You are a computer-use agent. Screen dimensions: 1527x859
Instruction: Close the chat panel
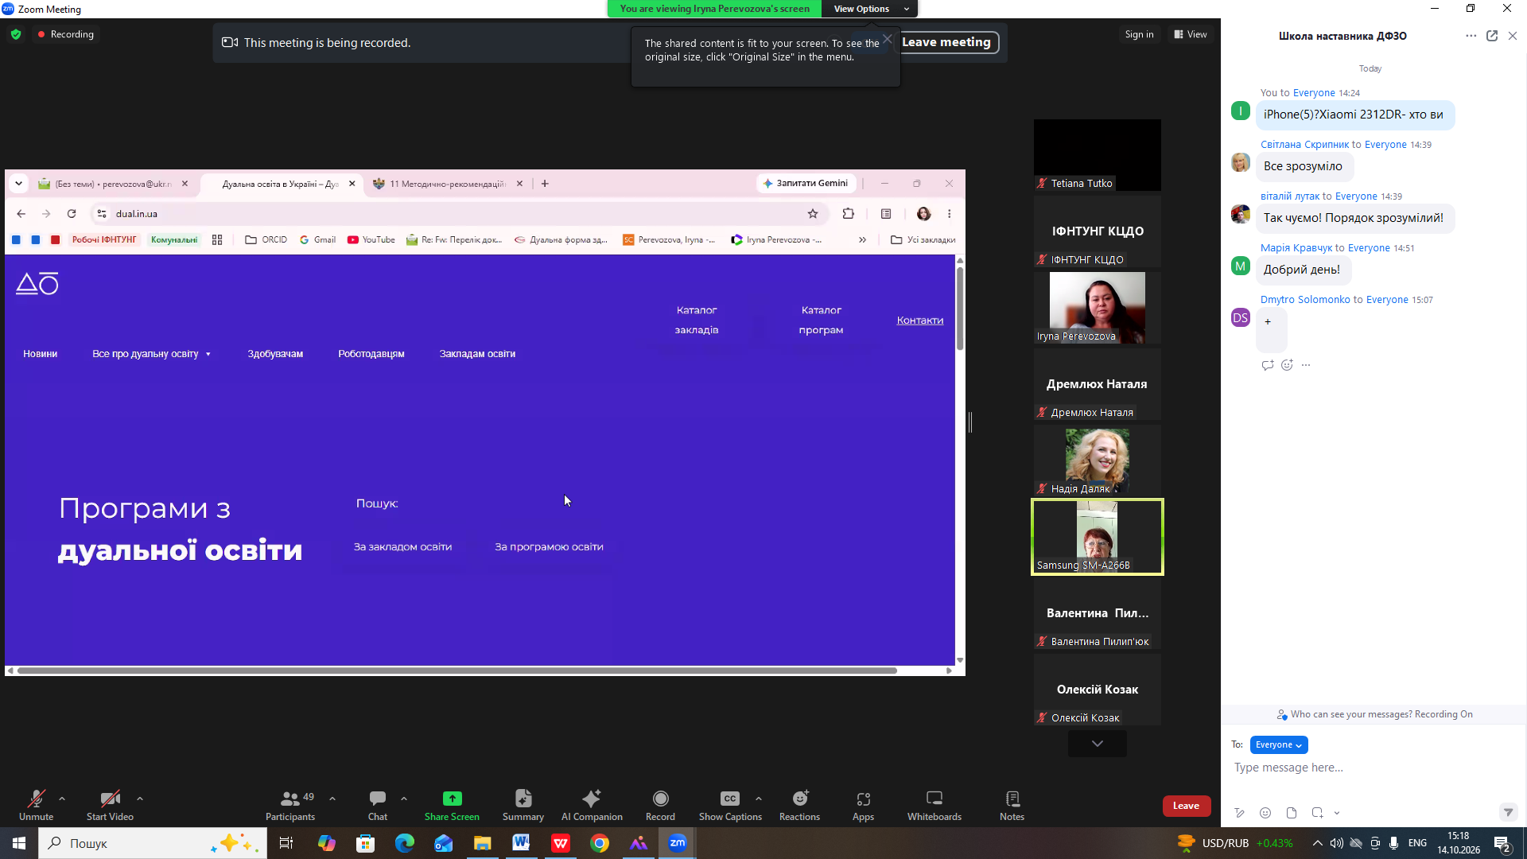(1513, 36)
